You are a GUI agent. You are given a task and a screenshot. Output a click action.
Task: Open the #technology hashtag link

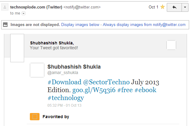pos(65,98)
